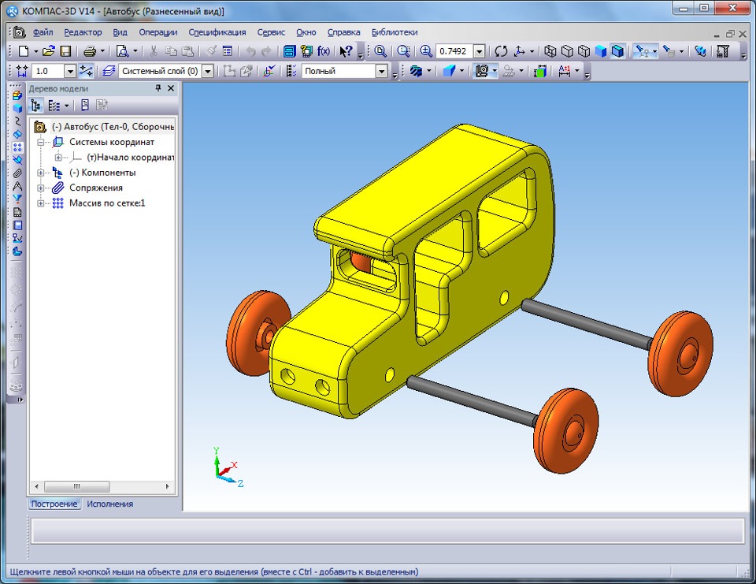The image size is (756, 584).
Task: Open the Редактор menu
Action: [x=83, y=32]
